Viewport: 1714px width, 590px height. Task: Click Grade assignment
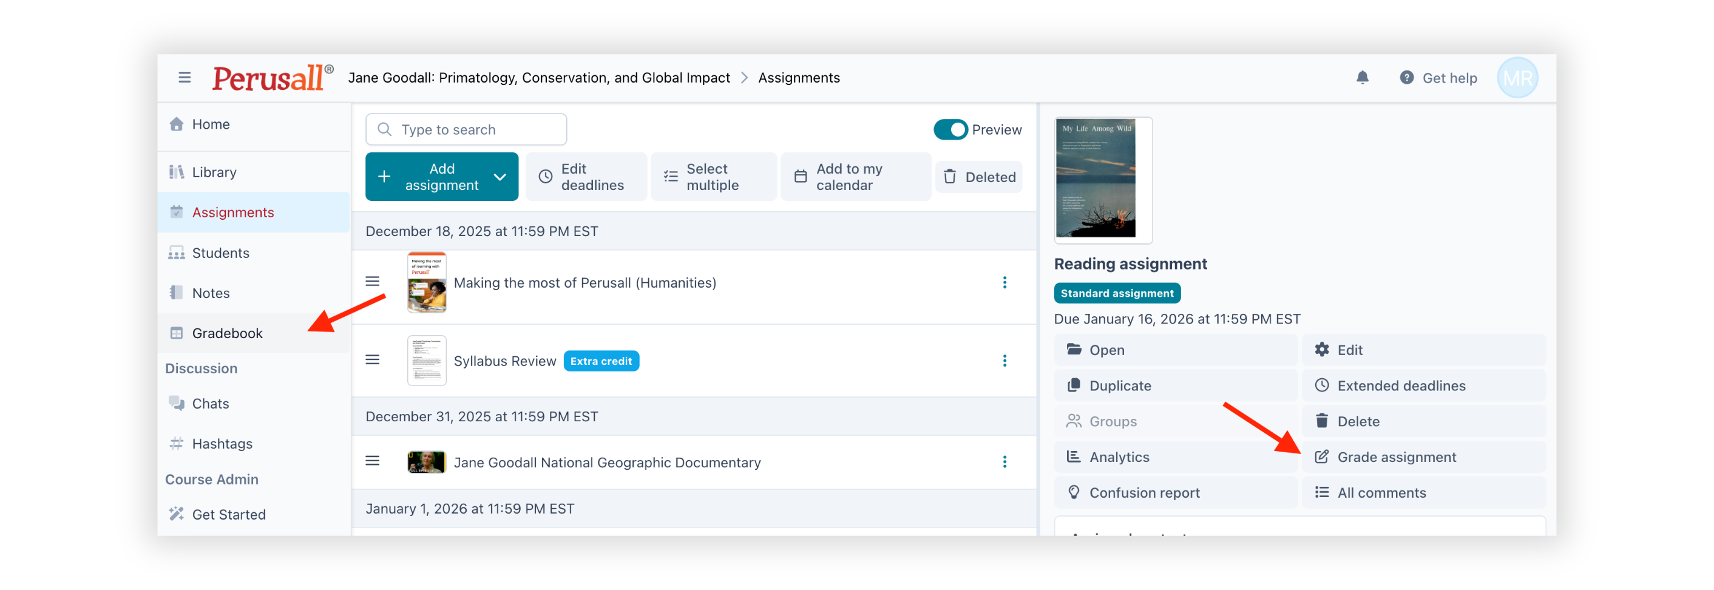[x=1424, y=457]
